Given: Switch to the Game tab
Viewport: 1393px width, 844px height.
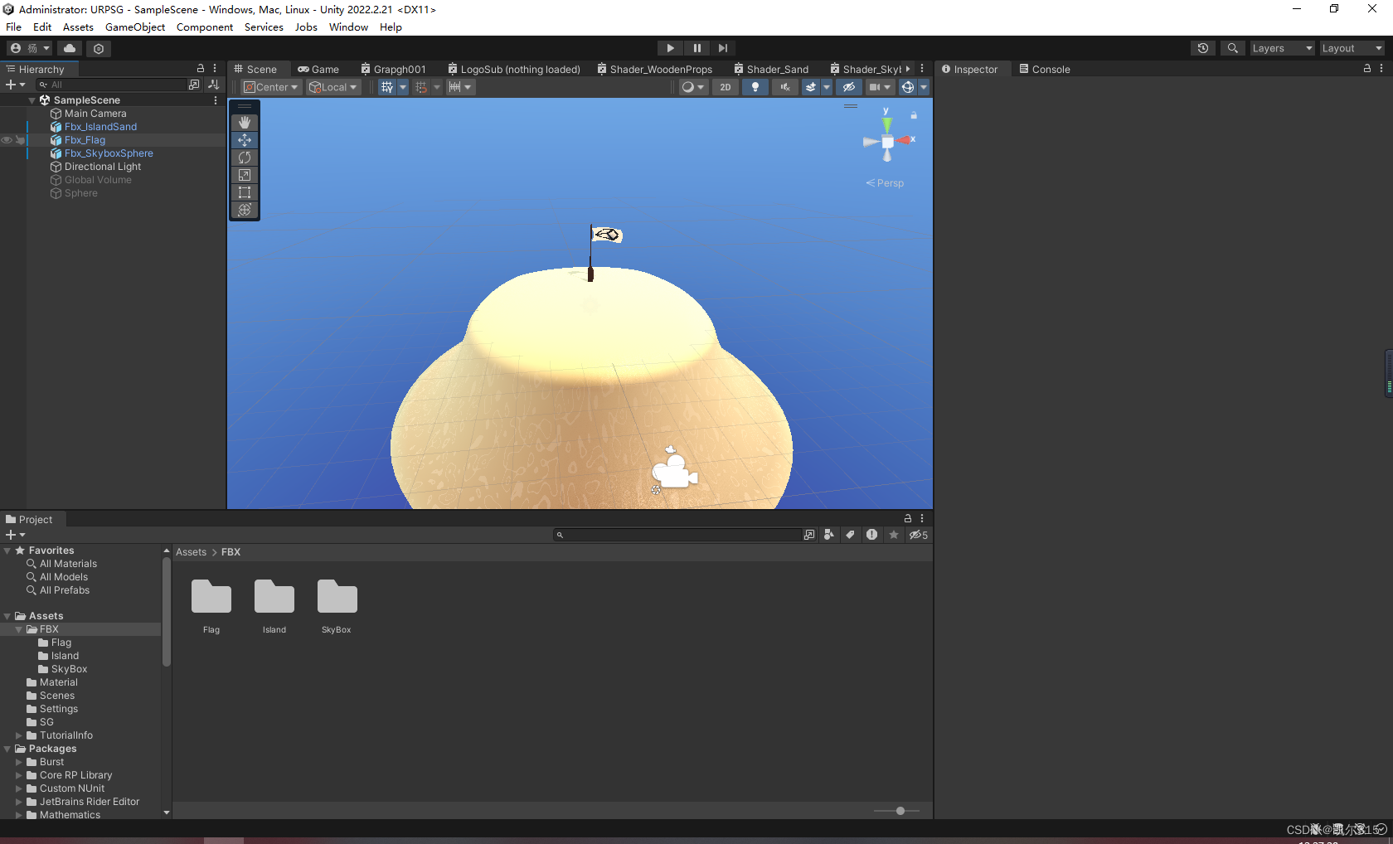Looking at the screenshot, I should pos(319,69).
